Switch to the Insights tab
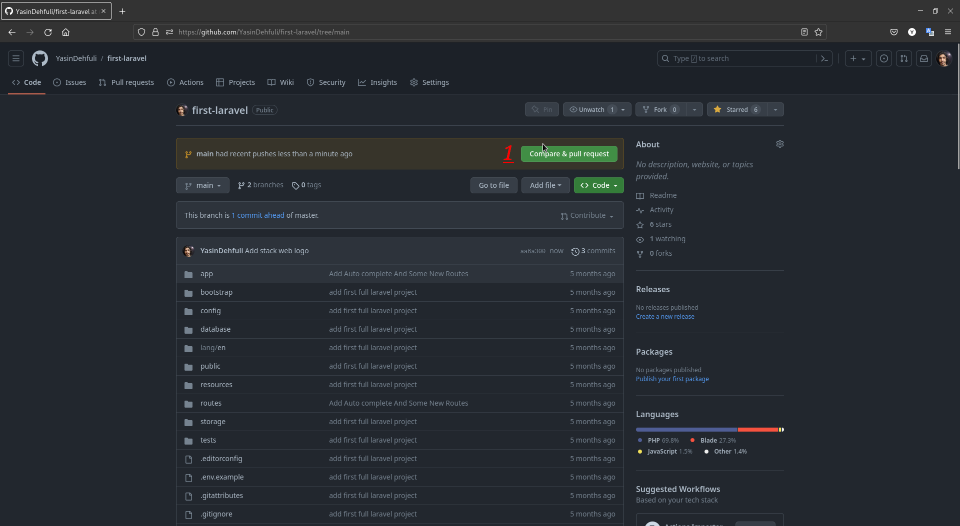Image resolution: width=960 pixels, height=526 pixels. point(377,82)
